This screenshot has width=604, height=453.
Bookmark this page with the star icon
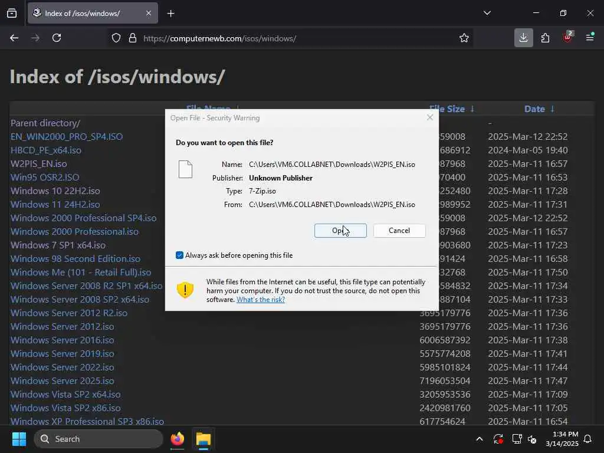pos(464,38)
